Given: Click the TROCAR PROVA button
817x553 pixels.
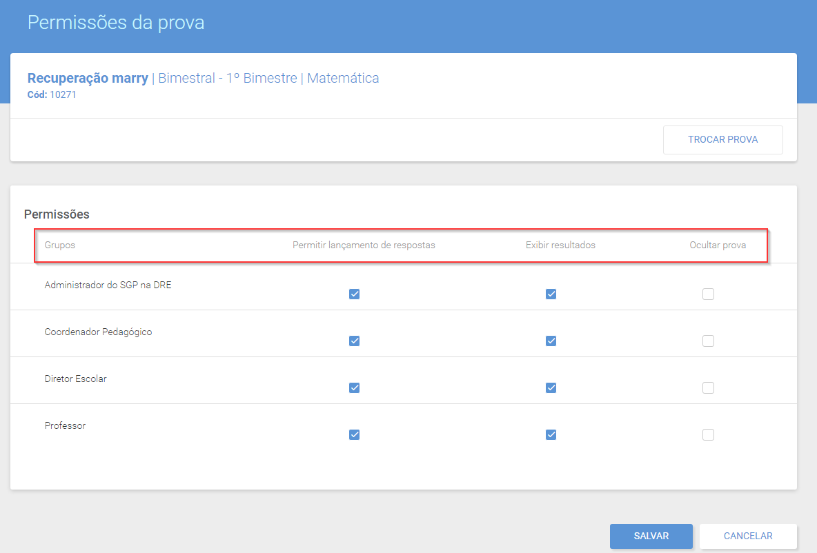Looking at the screenshot, I should [722, 139].
